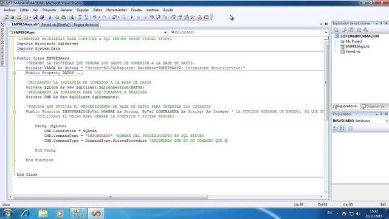
Task: Click the Save floppy disk toolbar icon
Action: pyautogui.click(x=35, y=18)
